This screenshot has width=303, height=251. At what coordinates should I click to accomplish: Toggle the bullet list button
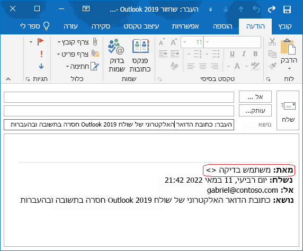(x=216, y=54)
